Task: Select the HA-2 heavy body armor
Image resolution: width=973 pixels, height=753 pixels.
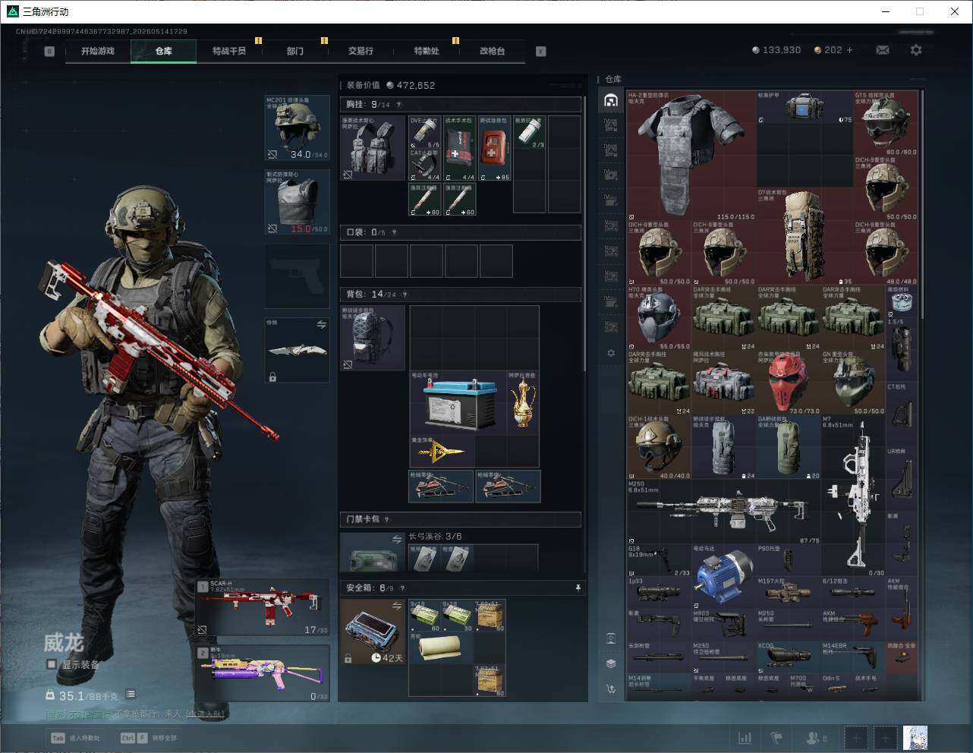Action: (x=692, y=156)
